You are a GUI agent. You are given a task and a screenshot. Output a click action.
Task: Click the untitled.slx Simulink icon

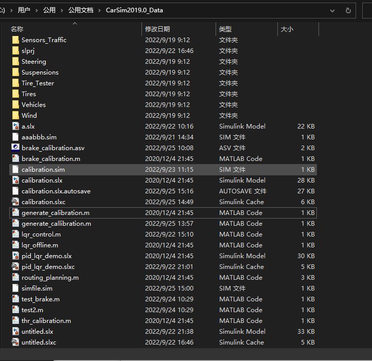tap(15, 331)
